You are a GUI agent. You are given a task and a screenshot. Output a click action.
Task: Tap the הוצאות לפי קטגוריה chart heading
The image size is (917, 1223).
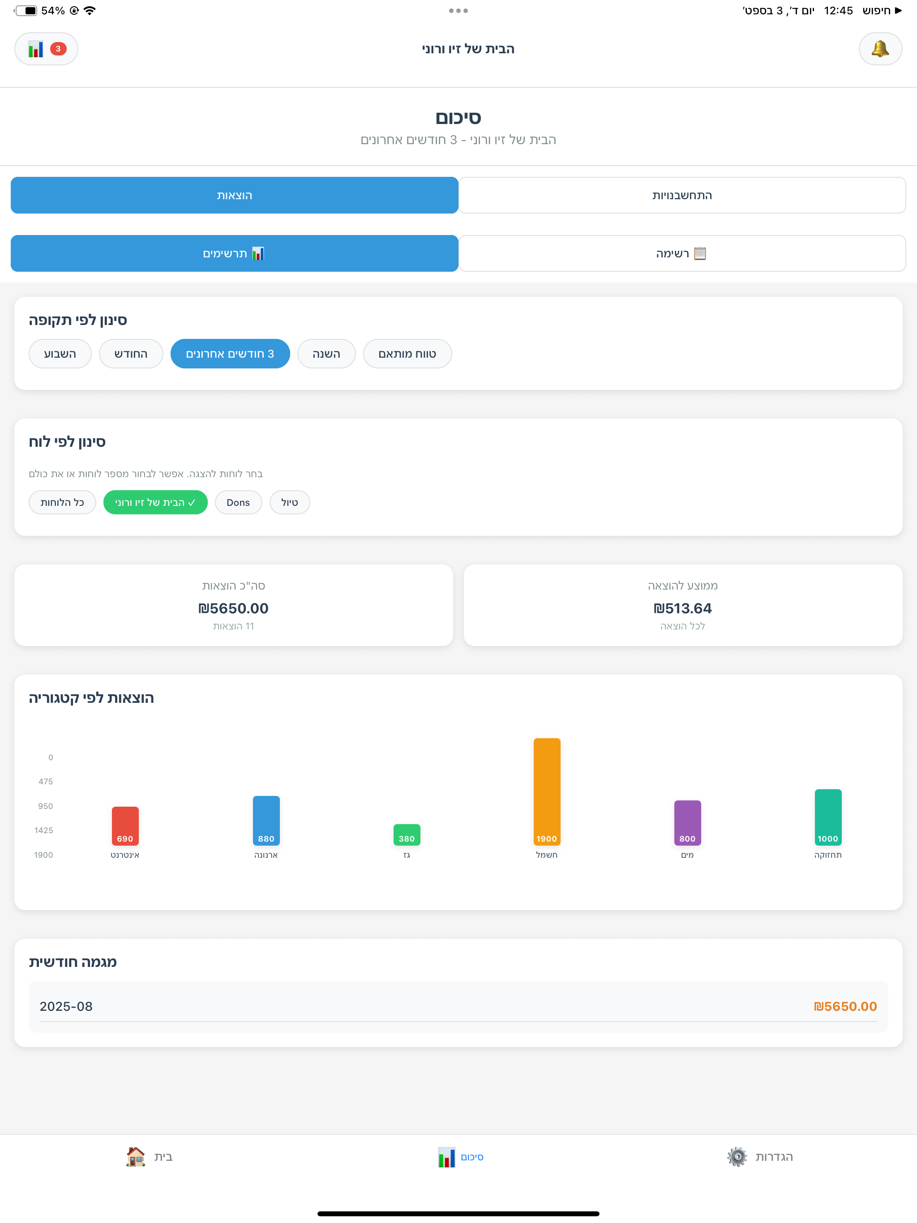pyautogui.click(x=91, y=698)
